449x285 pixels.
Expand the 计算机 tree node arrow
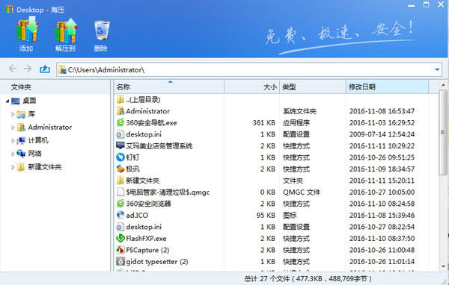coord(13,140)
